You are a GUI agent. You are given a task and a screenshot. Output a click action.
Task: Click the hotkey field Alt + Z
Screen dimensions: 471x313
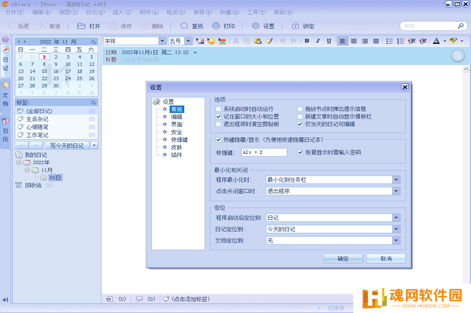pyautogui.click(x=264, y=153)
